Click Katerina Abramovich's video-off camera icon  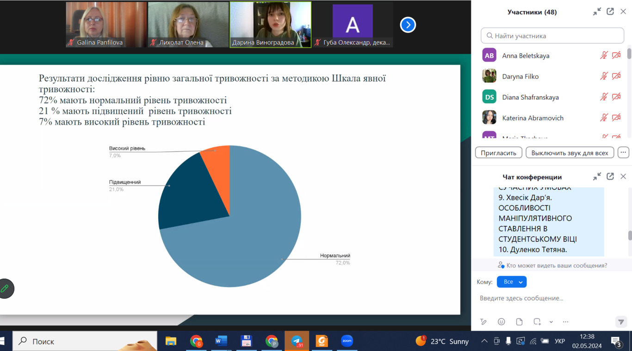(616, 118)
